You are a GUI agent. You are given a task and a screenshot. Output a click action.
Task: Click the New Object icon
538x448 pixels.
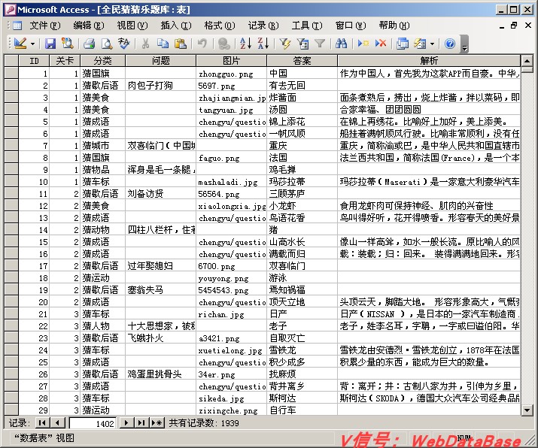(420, 44)
